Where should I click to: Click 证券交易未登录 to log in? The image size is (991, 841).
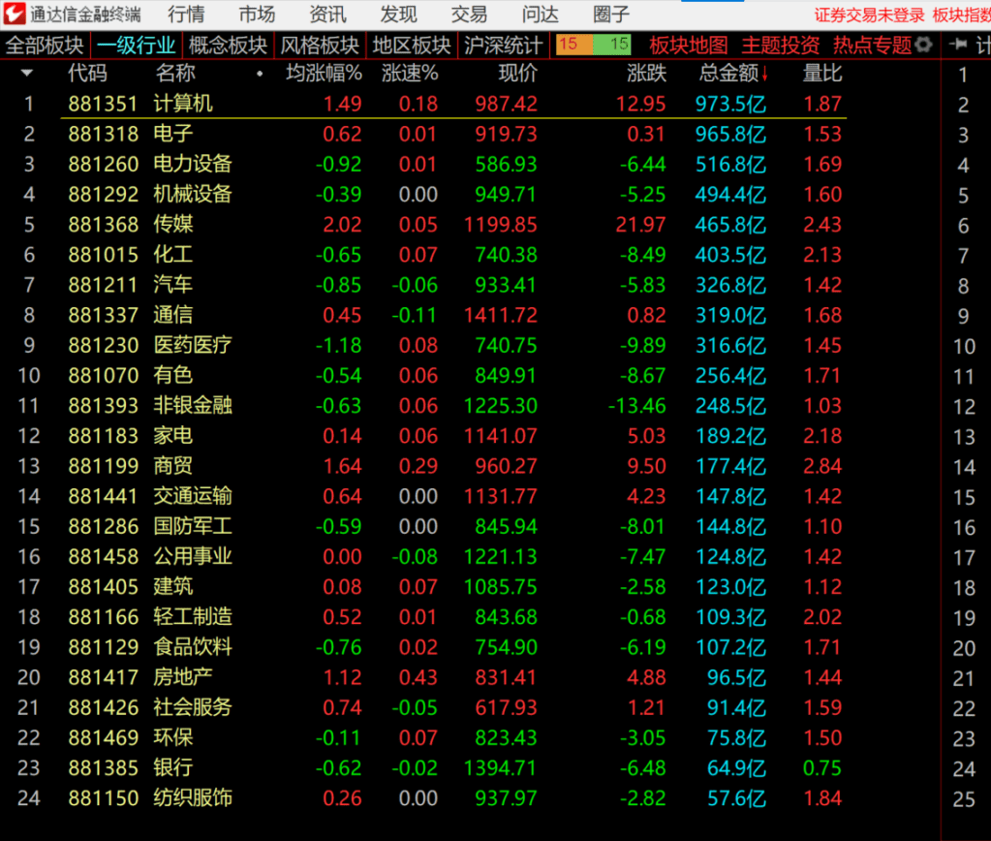(x=869, y=15)
